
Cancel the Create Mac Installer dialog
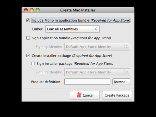(85, 95)
